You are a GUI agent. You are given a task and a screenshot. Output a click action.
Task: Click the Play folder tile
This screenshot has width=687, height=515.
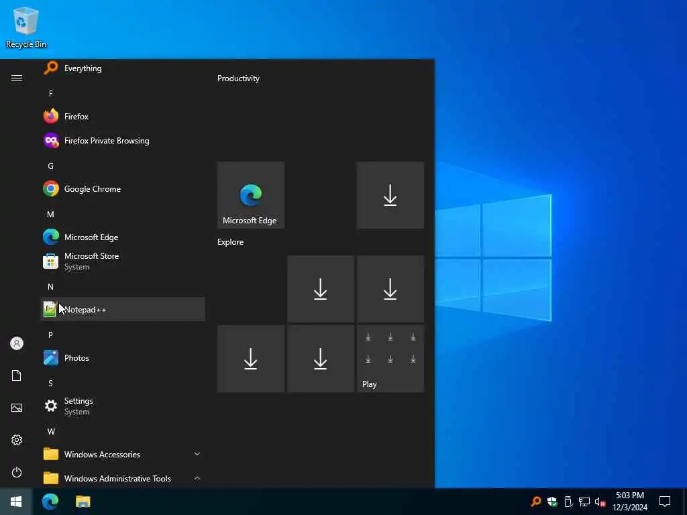pos(390,359)
